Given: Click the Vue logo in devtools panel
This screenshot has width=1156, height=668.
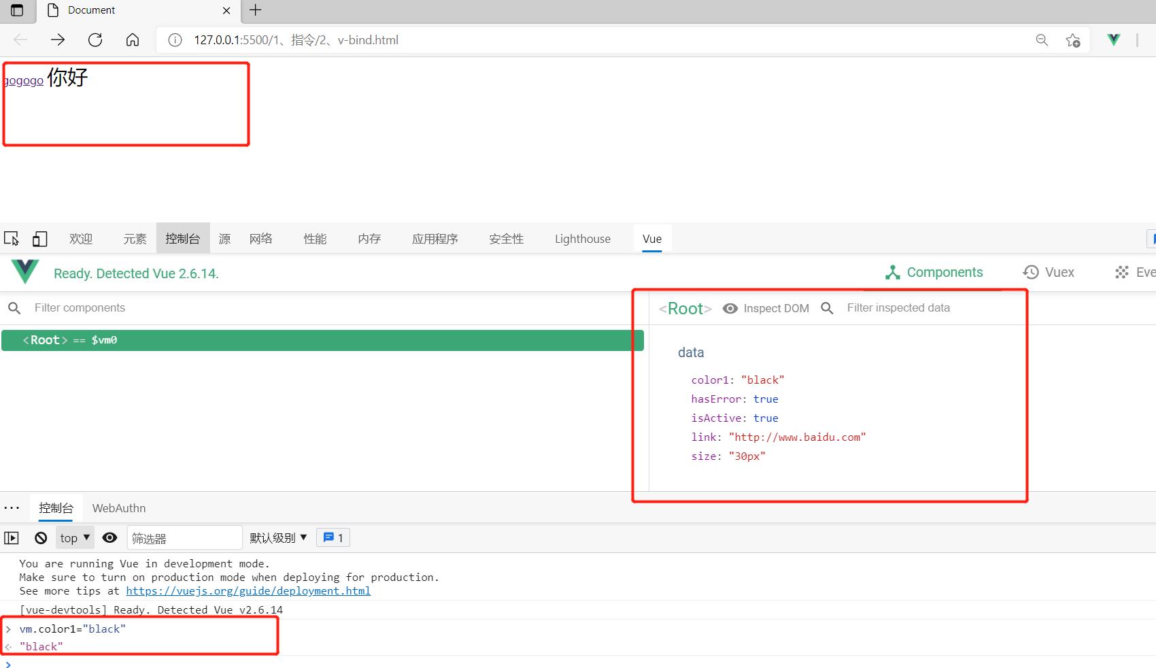Looking at the screenshot, I should coord(25,272).
